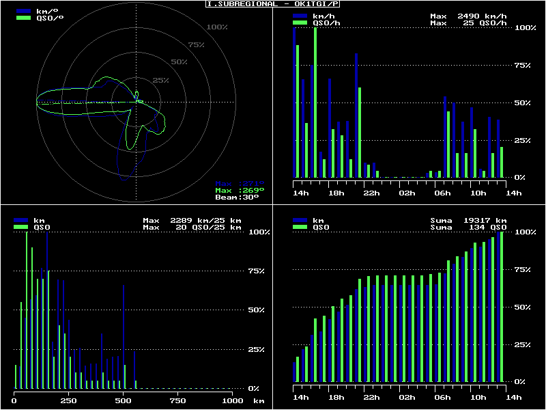Click the 22h tick on hourly rate chart
Viewport: 546px width, 410px height.
372,193
